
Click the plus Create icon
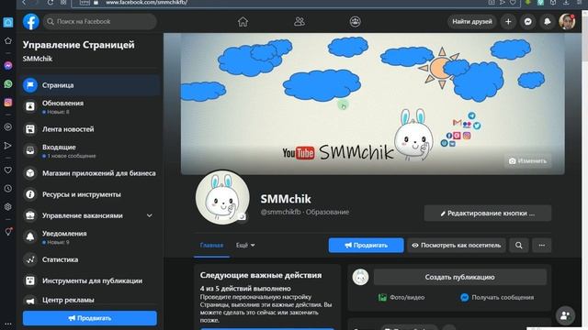(508, 22)
